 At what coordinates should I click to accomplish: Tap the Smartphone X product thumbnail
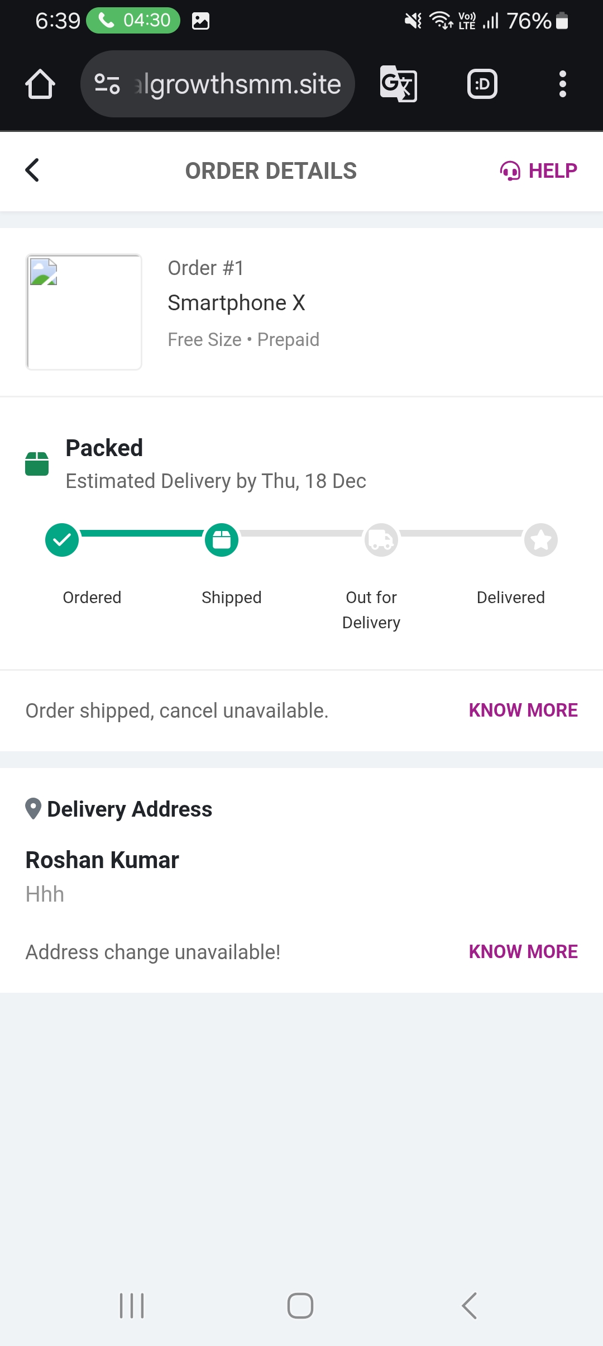coord(84,312)
